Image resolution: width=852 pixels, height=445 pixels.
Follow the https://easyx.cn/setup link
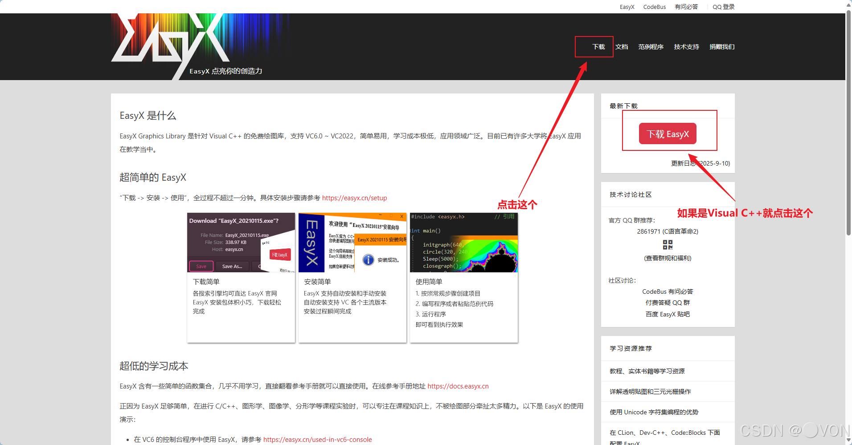(x=355, y=198)
